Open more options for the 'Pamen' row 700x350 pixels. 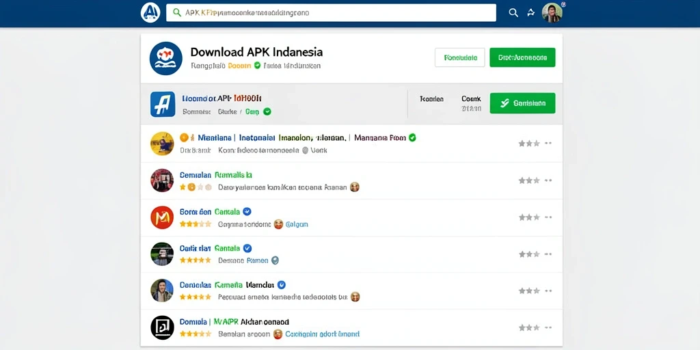tap(548, 254)
